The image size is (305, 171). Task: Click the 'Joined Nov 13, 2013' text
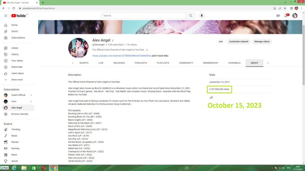click(x=219, y=82)
